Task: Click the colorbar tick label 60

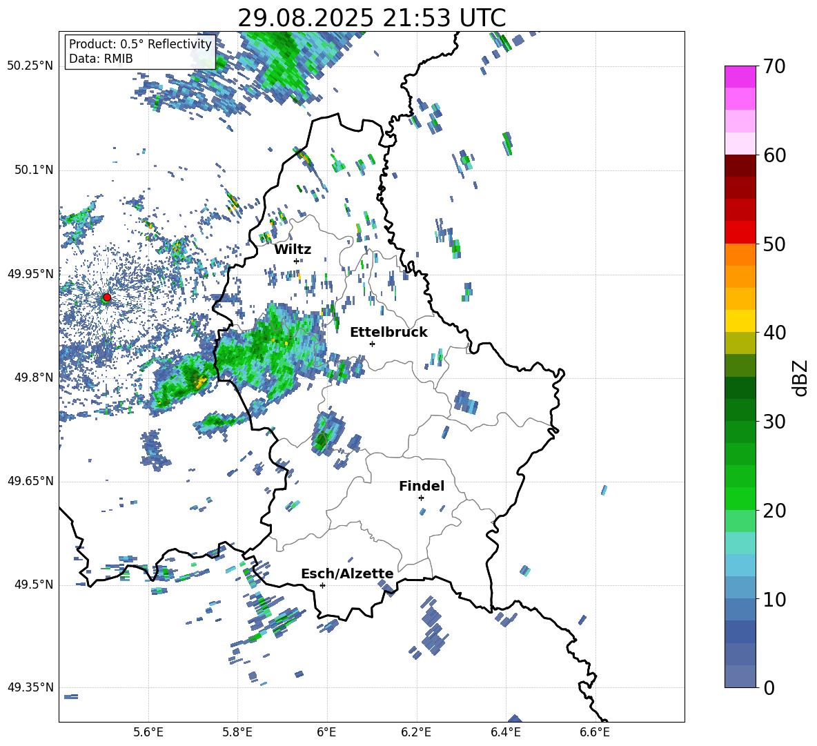Action: pyautogui.click(x=774, y=155)
